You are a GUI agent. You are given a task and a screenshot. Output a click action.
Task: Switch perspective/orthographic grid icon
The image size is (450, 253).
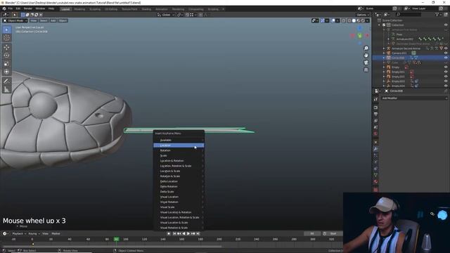point(366,70)
